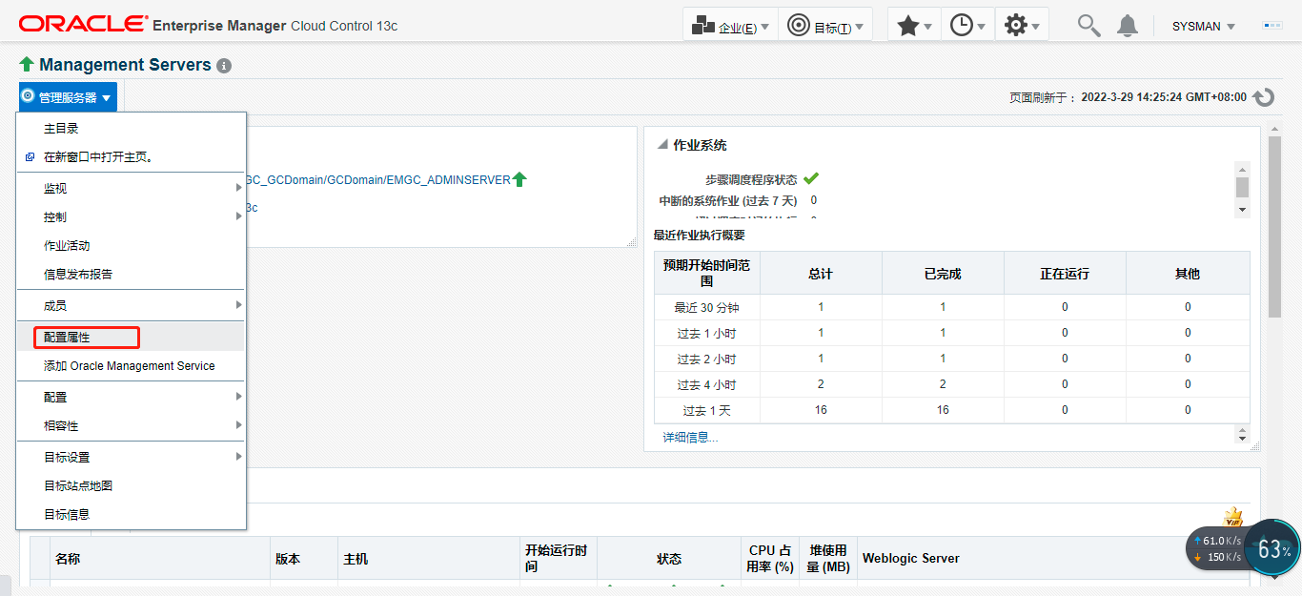1302x596 pixels.
Task: Click the network speed overlay
Action: 1216,548
